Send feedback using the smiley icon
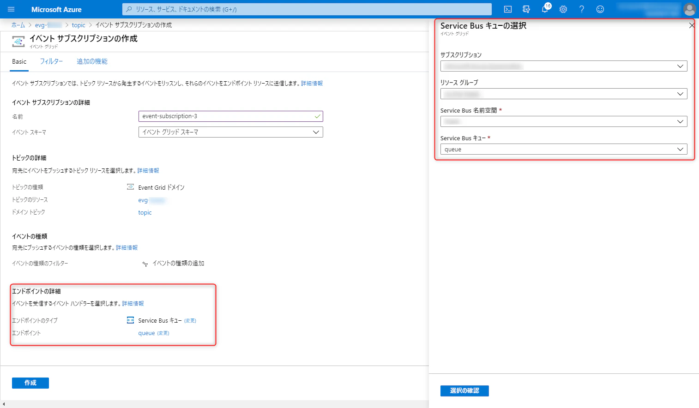Screen dimensions: 699x408 pyautogui.click(x=600, y=9)
